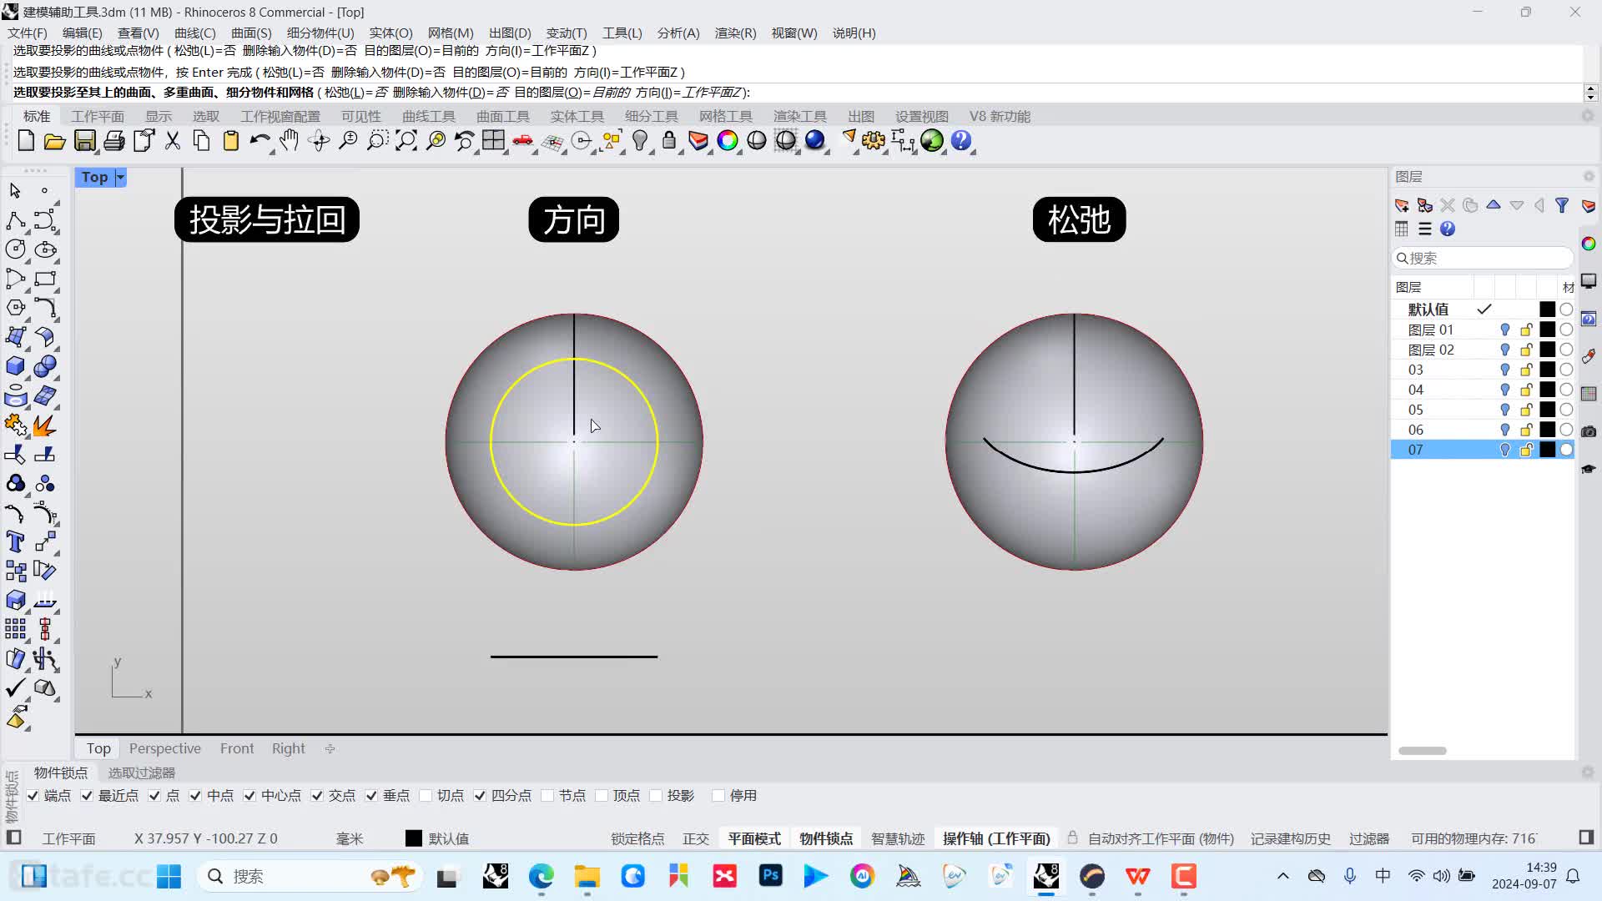Open the object snap panel gear menu
This screenshot has height=901, width=1602.
click(1588, 773)
